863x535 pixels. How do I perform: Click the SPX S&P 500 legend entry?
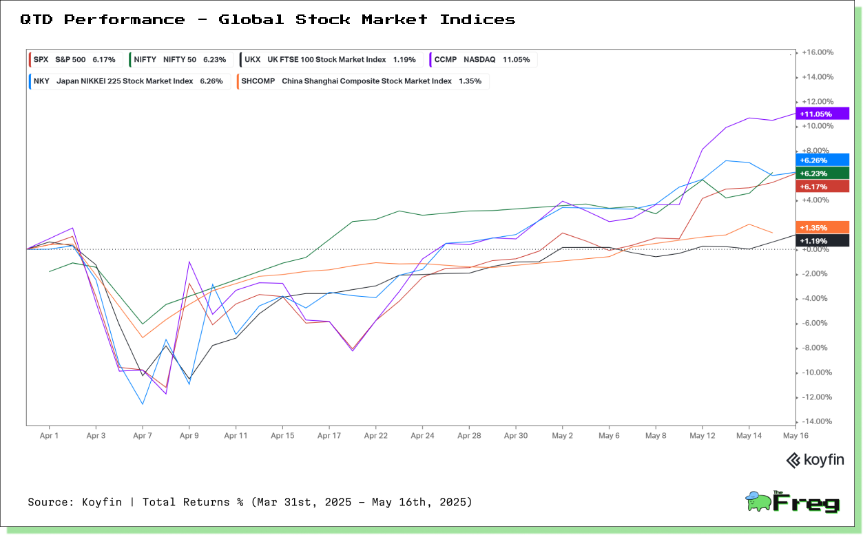(x=76, y=60)
